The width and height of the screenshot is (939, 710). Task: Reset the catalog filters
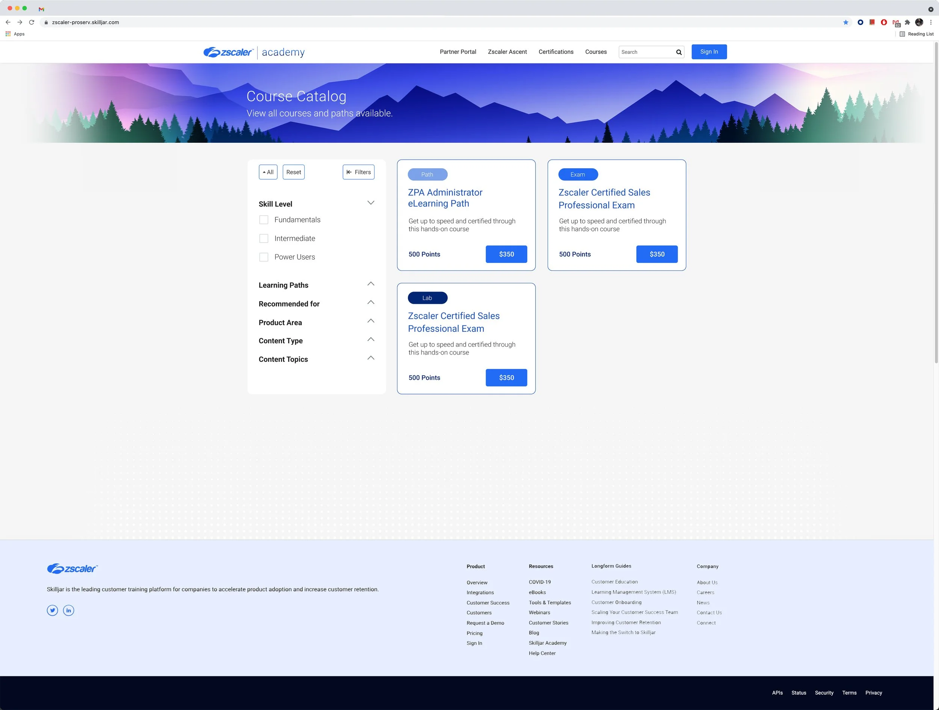point(293,172)
